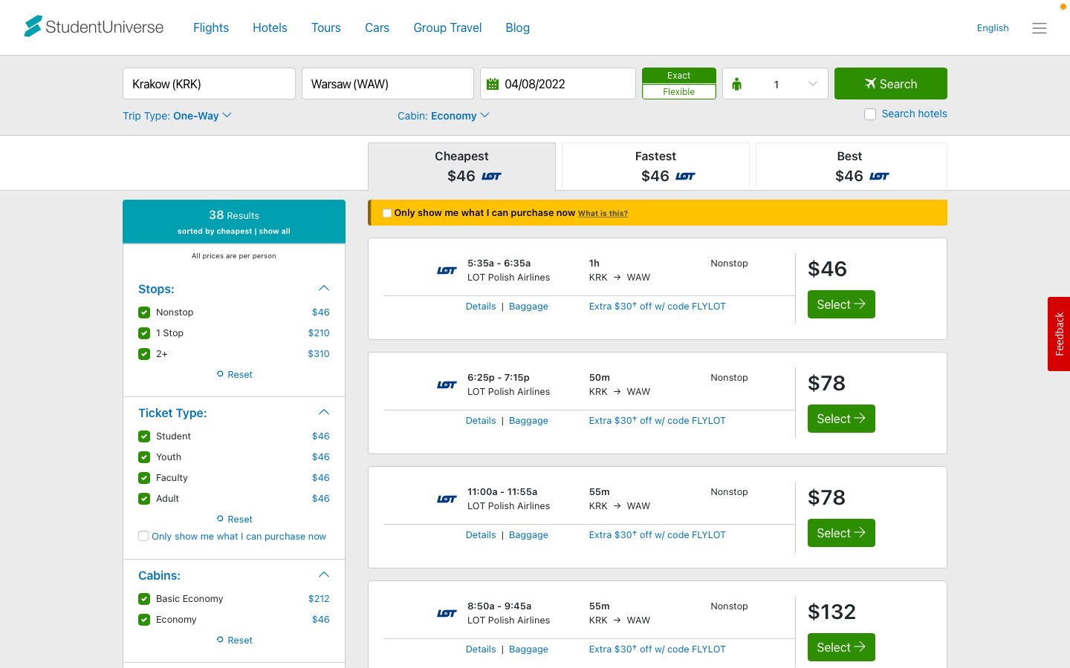
Task: Click LOT airline logo for 5:35a flight
Action: pyautogui.click(x=447, y=271)
